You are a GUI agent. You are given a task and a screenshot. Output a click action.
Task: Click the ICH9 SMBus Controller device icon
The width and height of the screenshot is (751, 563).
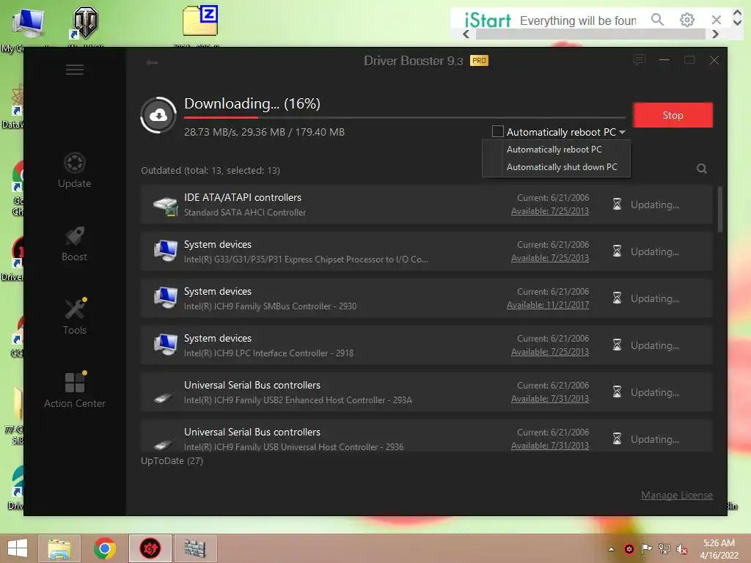click(165, 298)
